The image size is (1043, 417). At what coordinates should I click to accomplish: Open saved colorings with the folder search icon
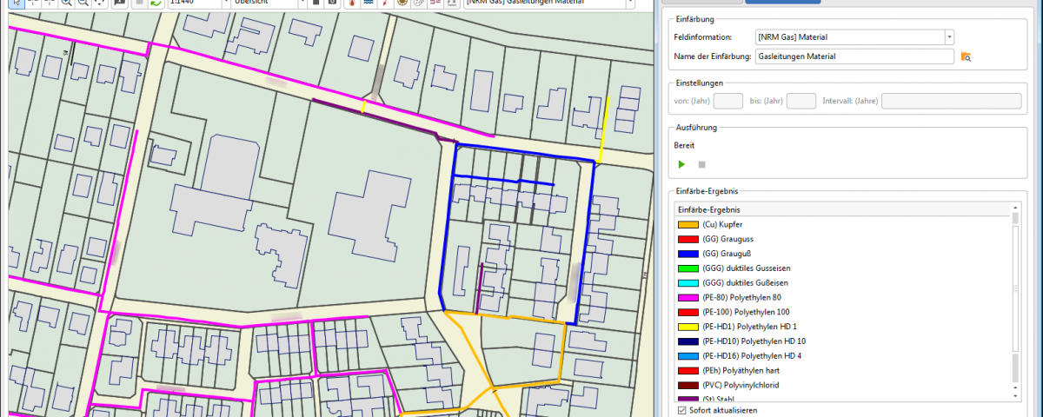tap(966, 57)
